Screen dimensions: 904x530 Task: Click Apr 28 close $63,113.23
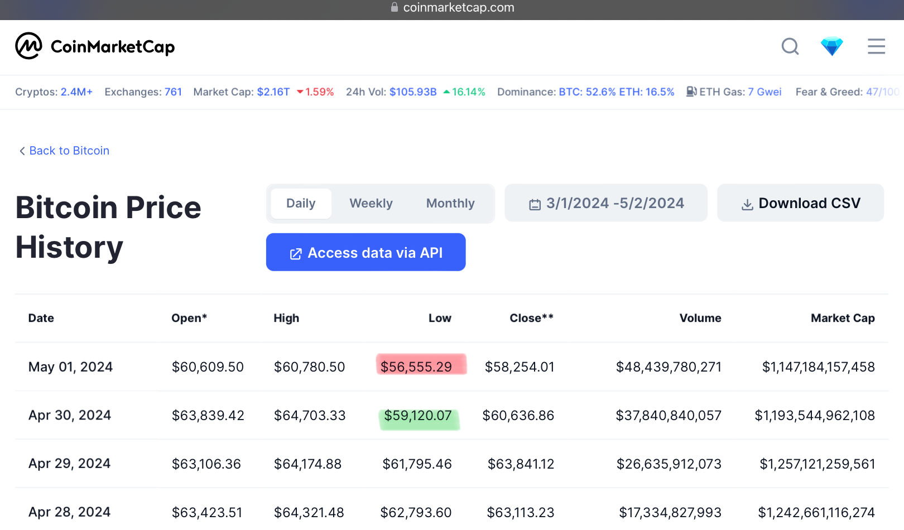coord(521,512)
